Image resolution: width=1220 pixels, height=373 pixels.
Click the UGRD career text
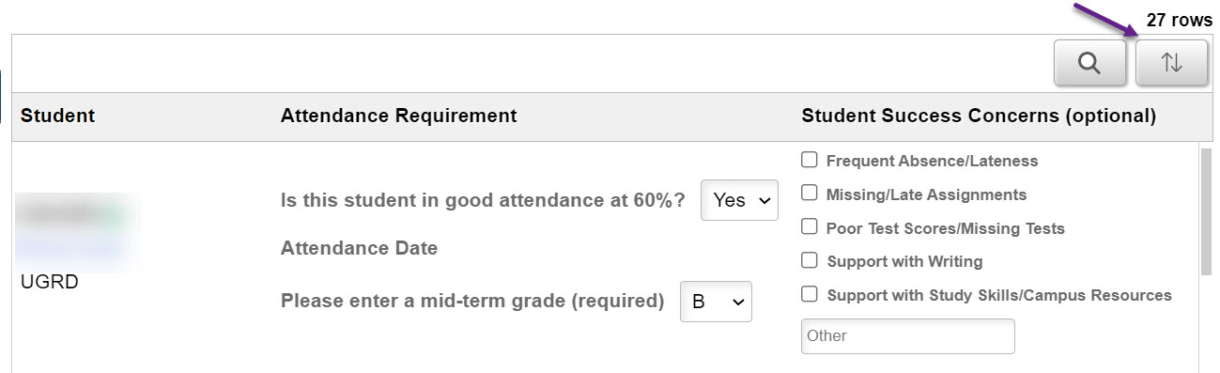coord(49,282)
